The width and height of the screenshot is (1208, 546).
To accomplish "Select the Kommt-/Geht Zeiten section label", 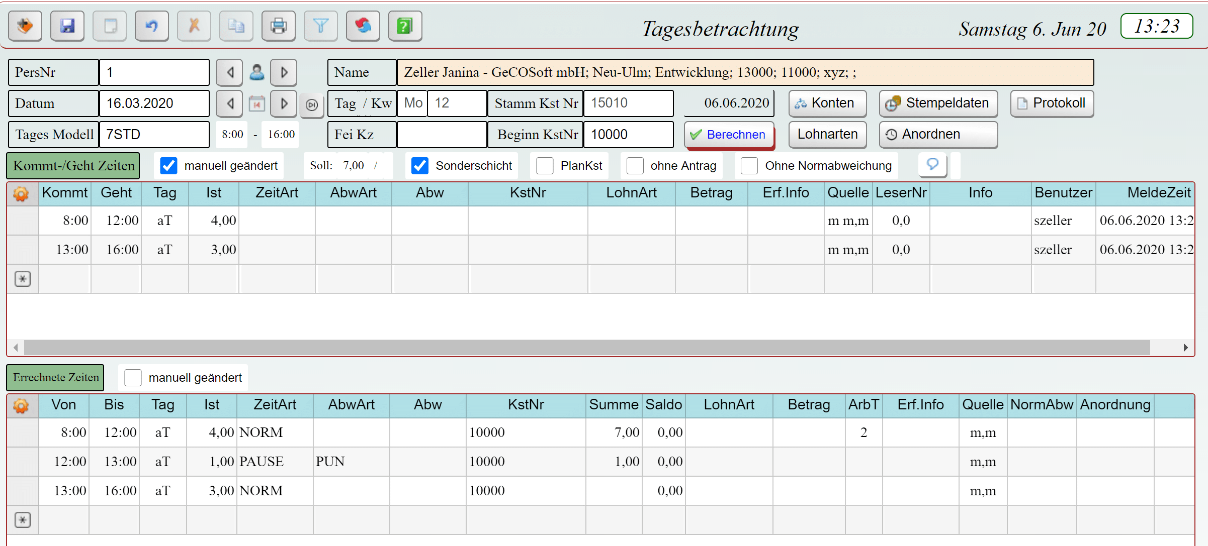I will point(73,166).
